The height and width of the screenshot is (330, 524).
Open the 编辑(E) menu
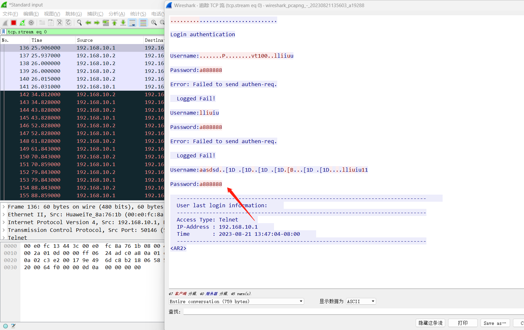(31, 14)
